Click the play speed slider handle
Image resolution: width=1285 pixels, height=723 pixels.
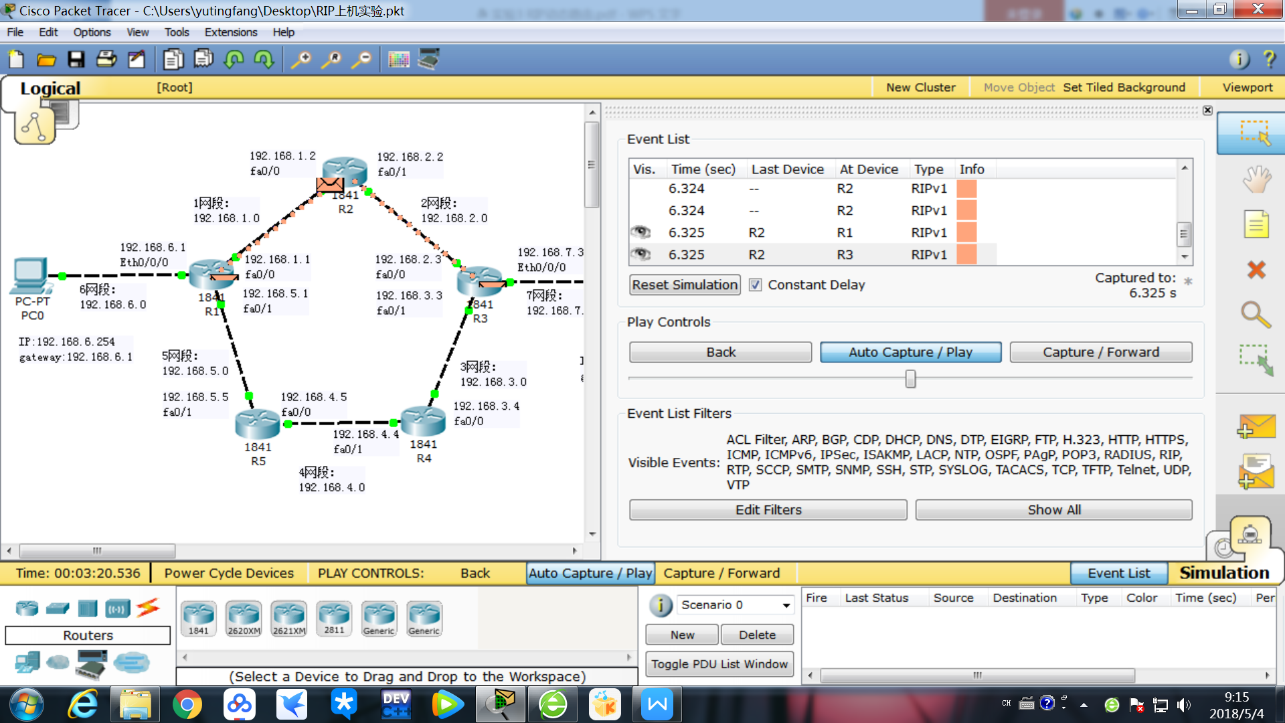pos(910,380)
